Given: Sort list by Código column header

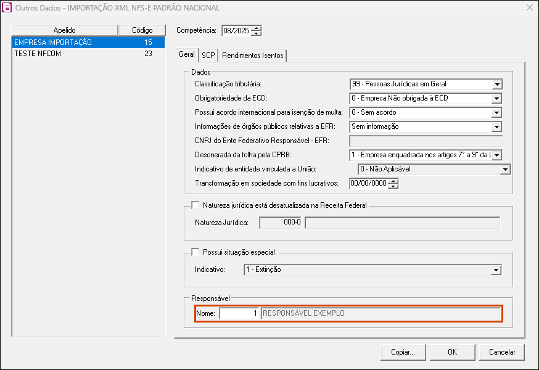Looking at the screenshot, I should pyautogui.click(x=142, y=30).
